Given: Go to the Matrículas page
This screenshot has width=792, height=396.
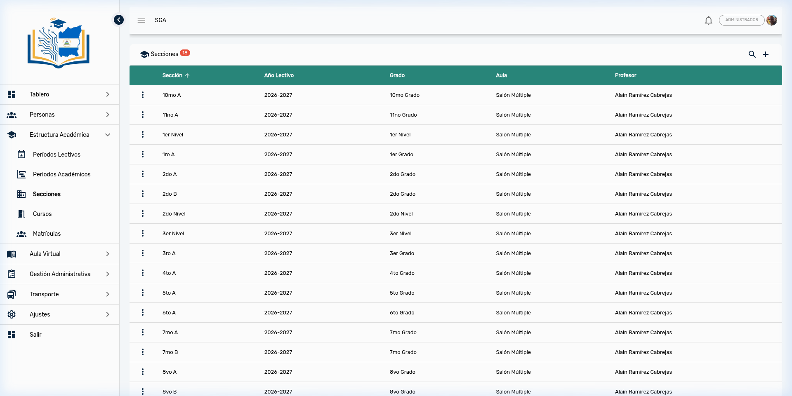Looking at the screenshot, I should tap(47, 234).
